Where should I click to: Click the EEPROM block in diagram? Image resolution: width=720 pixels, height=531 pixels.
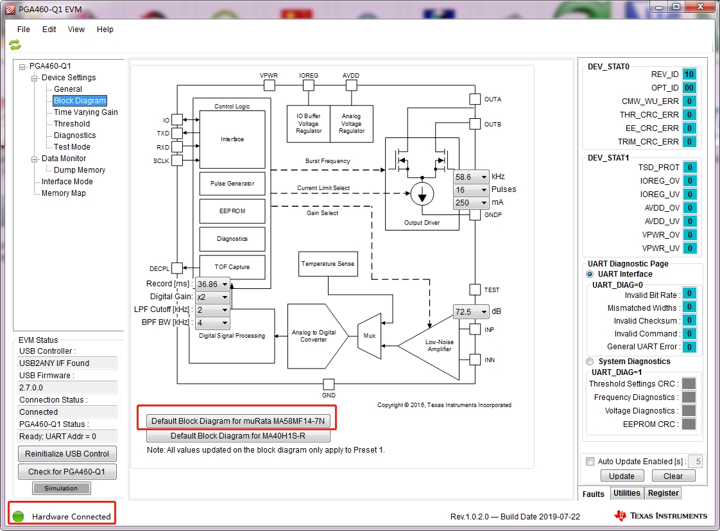(x=232, y=211)
